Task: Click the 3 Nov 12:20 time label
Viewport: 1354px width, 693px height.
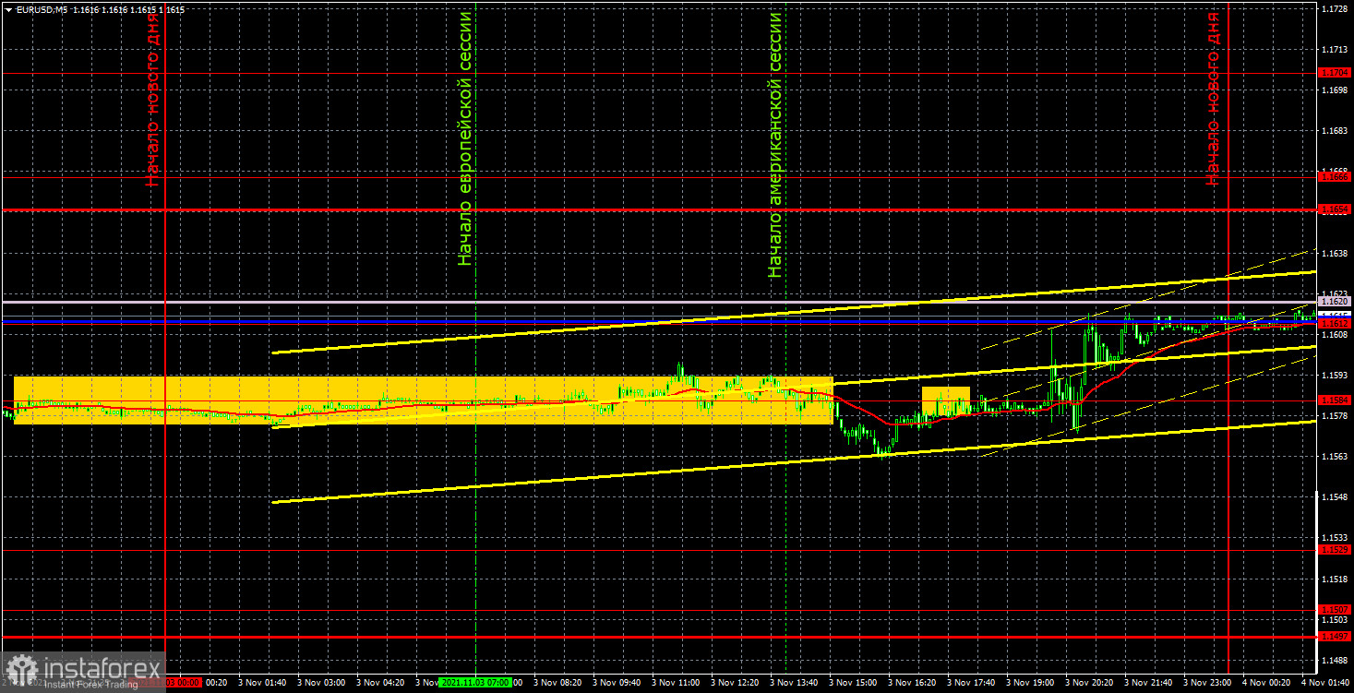Action: (x=736, y=684)
